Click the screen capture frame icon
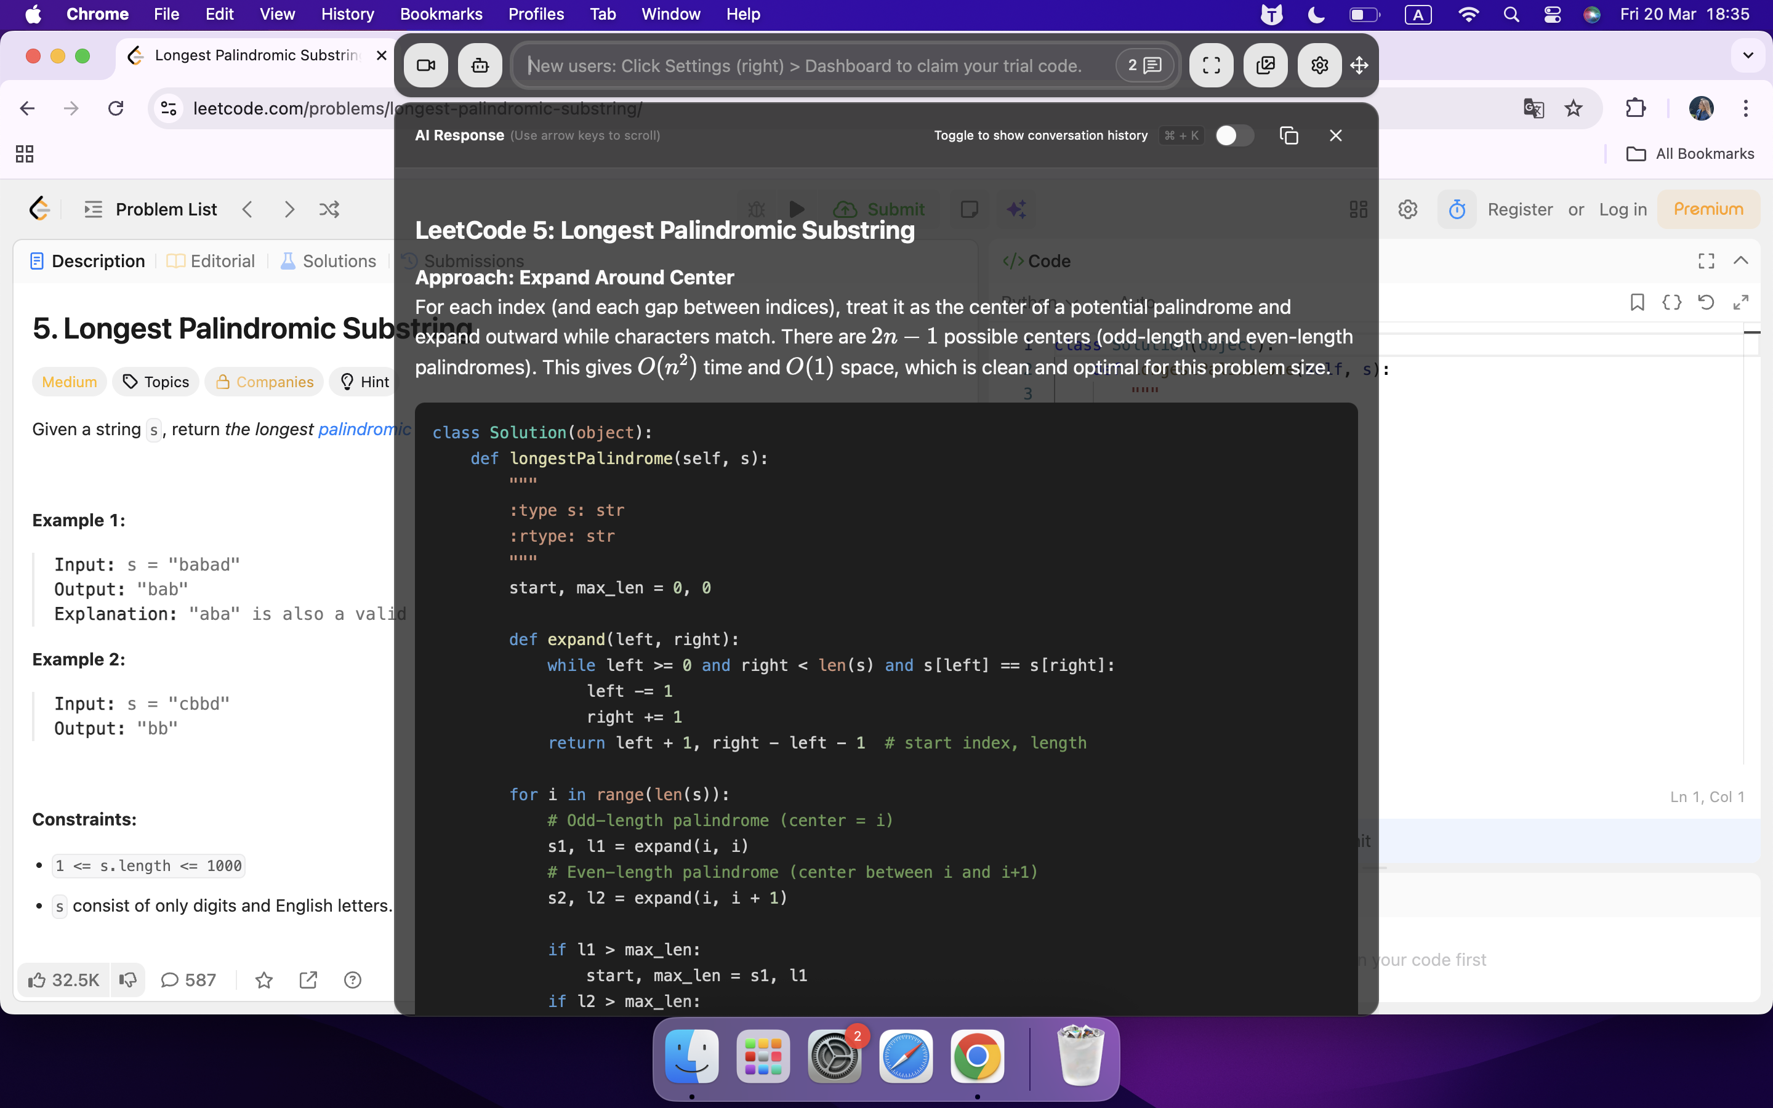 [x=1211, y=66]
